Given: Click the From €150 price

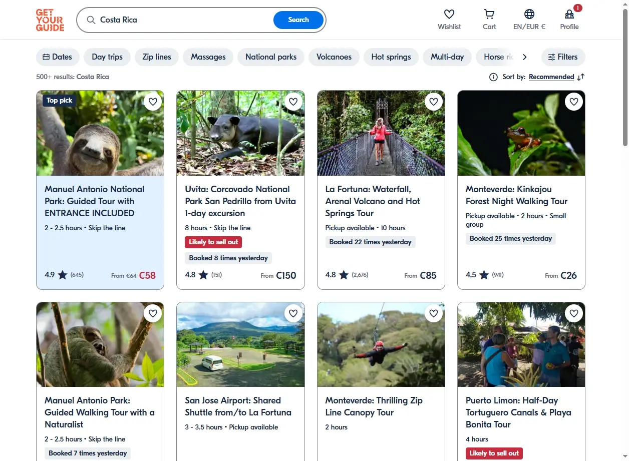Looking at the screenshot, I should 278,275.
